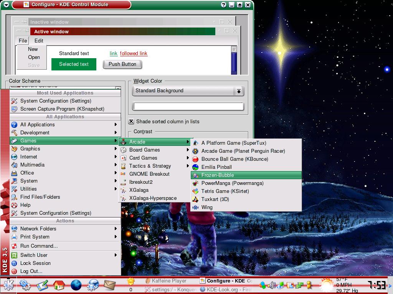Image resolution: width=393 pixels, height=294 pixels.
Task: Open the K menu launcher in the panel
Action: (8, 285)
